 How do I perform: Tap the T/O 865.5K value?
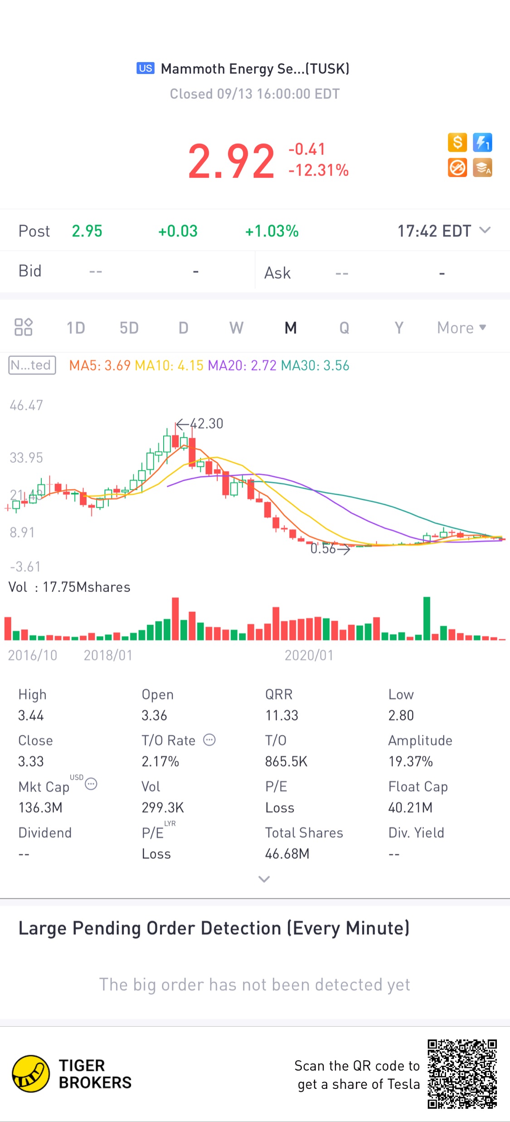coord(286,761)
